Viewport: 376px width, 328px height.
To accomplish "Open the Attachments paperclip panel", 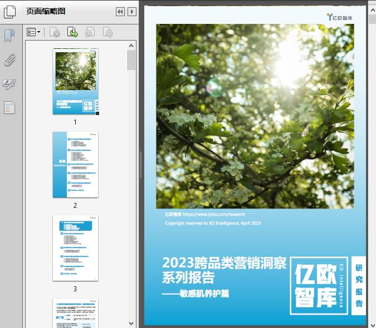I will [9, 60].
